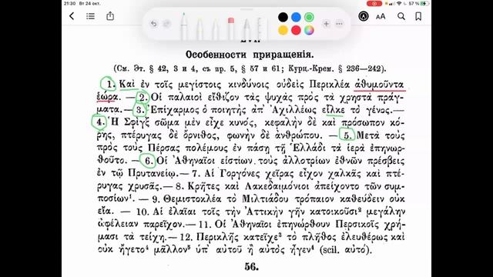Tap sentence number "12." before Περικλῆς
493x277 pixels.
click(x=186, y=237)
